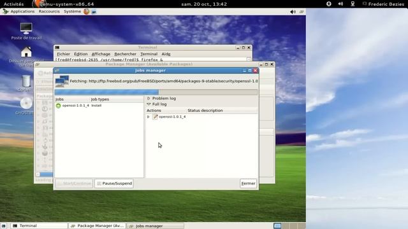Image resolution: width=408 pixels, height=229 pixels.
Task: Click the Jobs column header
Action: [72, 99]
